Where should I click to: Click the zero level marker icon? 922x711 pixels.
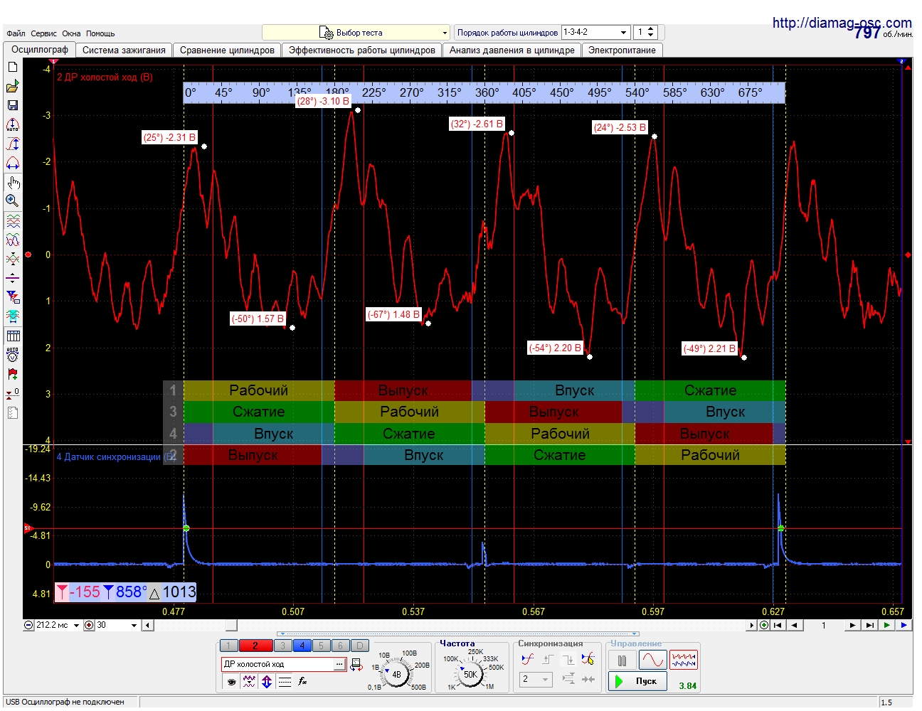point(13,393)
